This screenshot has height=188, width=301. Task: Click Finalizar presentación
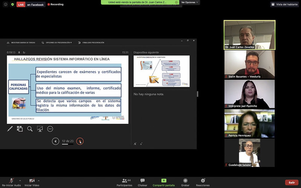pyautogui.click(x=92, y=42)
